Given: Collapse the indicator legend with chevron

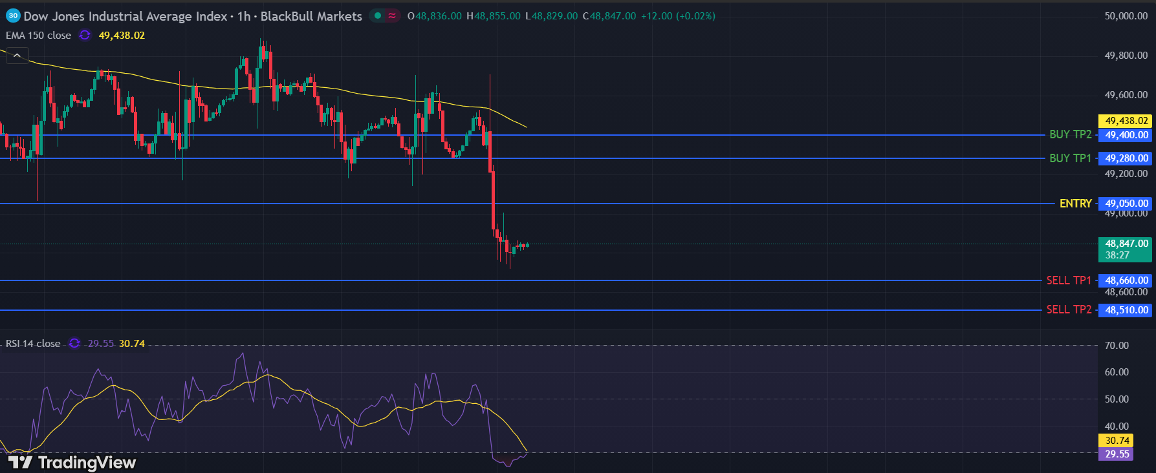Looking at the screenshot, I should [x=17, y=56].
